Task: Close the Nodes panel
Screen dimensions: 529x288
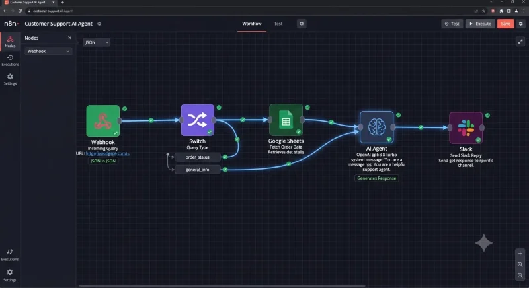Action: tap(70, 38)
